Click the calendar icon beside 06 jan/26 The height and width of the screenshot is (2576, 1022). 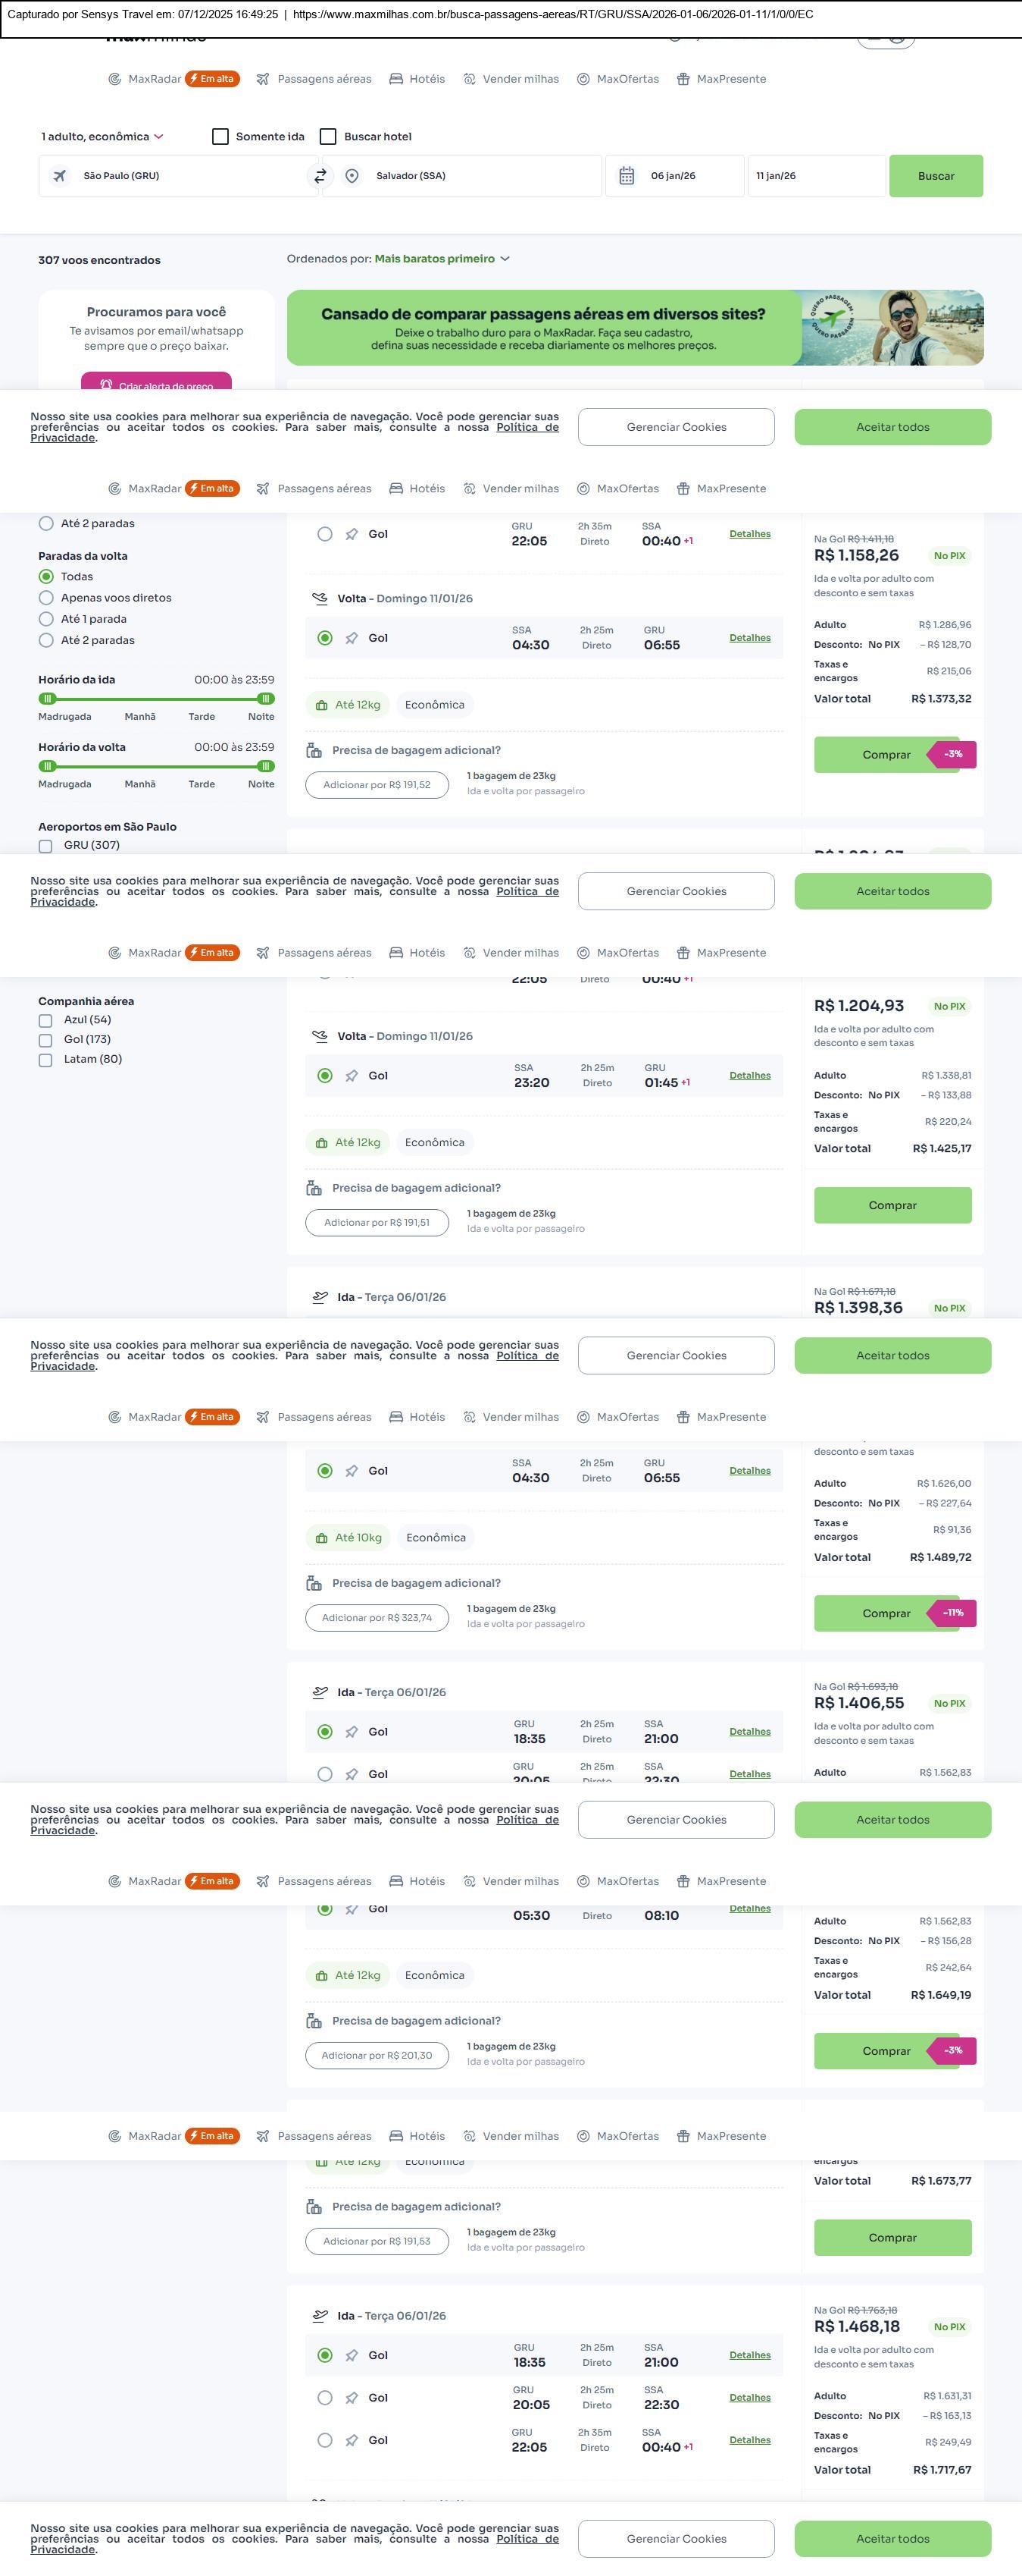click(x=627, y=176)
